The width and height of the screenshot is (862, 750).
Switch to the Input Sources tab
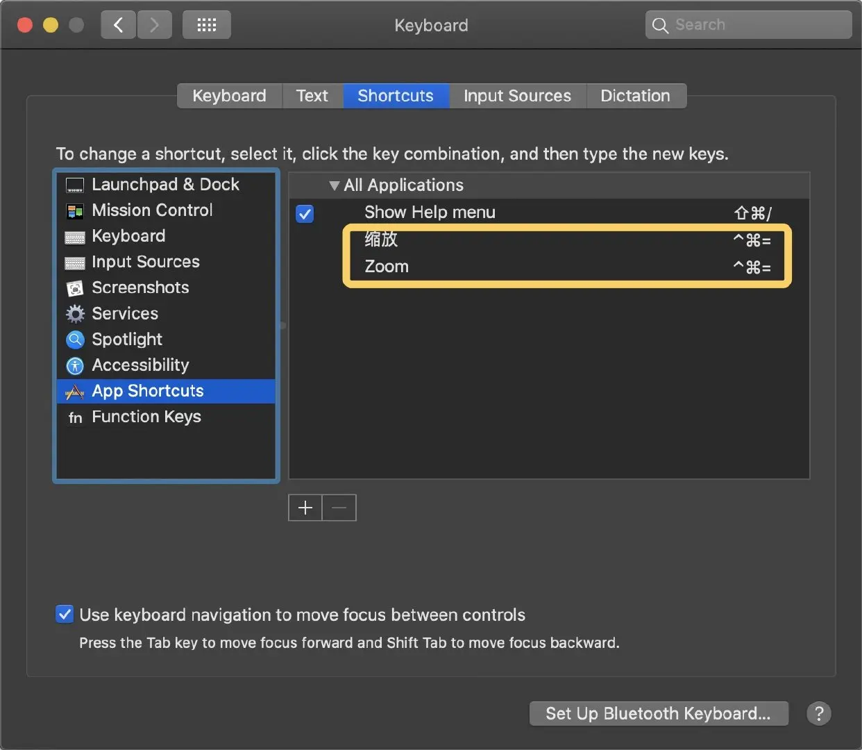tap(517, 96)
